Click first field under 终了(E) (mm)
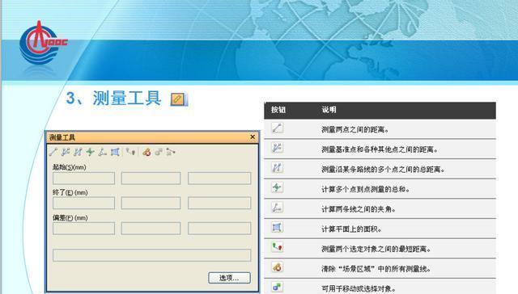Image resolution: width=518 pixels, height=294 pixels. pos(83,203)
